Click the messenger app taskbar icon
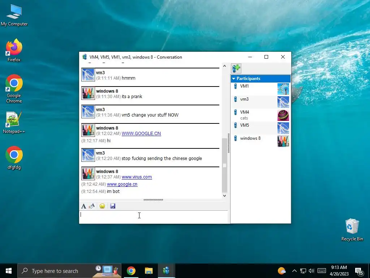The image size is (370, 278). (166, 271)
